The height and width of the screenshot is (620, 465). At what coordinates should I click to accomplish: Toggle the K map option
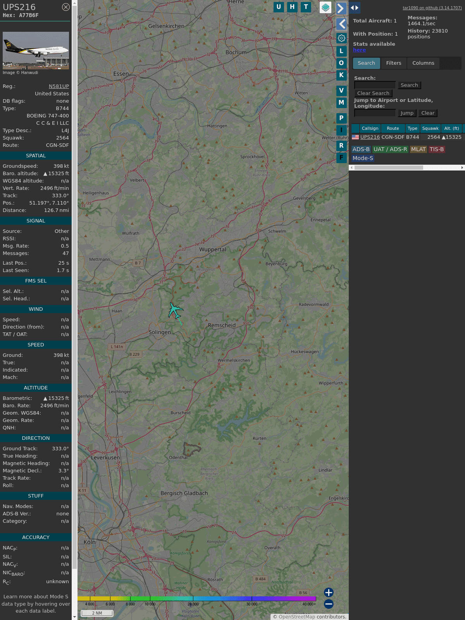tap(341, 75)
